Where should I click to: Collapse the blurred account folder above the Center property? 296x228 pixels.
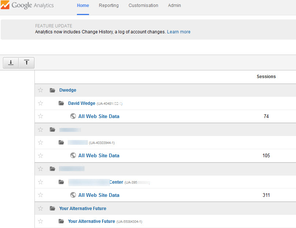pos(52,169)
